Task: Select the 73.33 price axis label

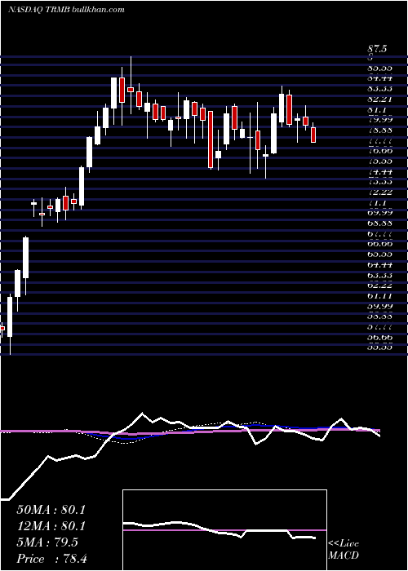Action: tap(379, 181)
